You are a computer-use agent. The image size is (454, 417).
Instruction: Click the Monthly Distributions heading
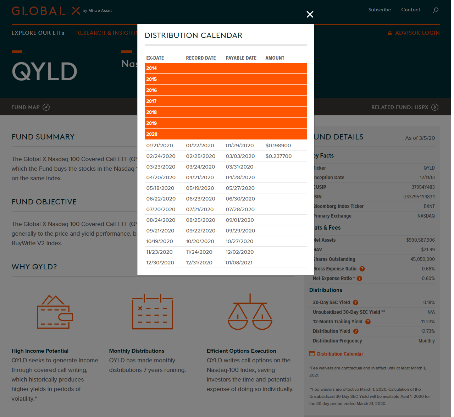click(x=137, y=351)
